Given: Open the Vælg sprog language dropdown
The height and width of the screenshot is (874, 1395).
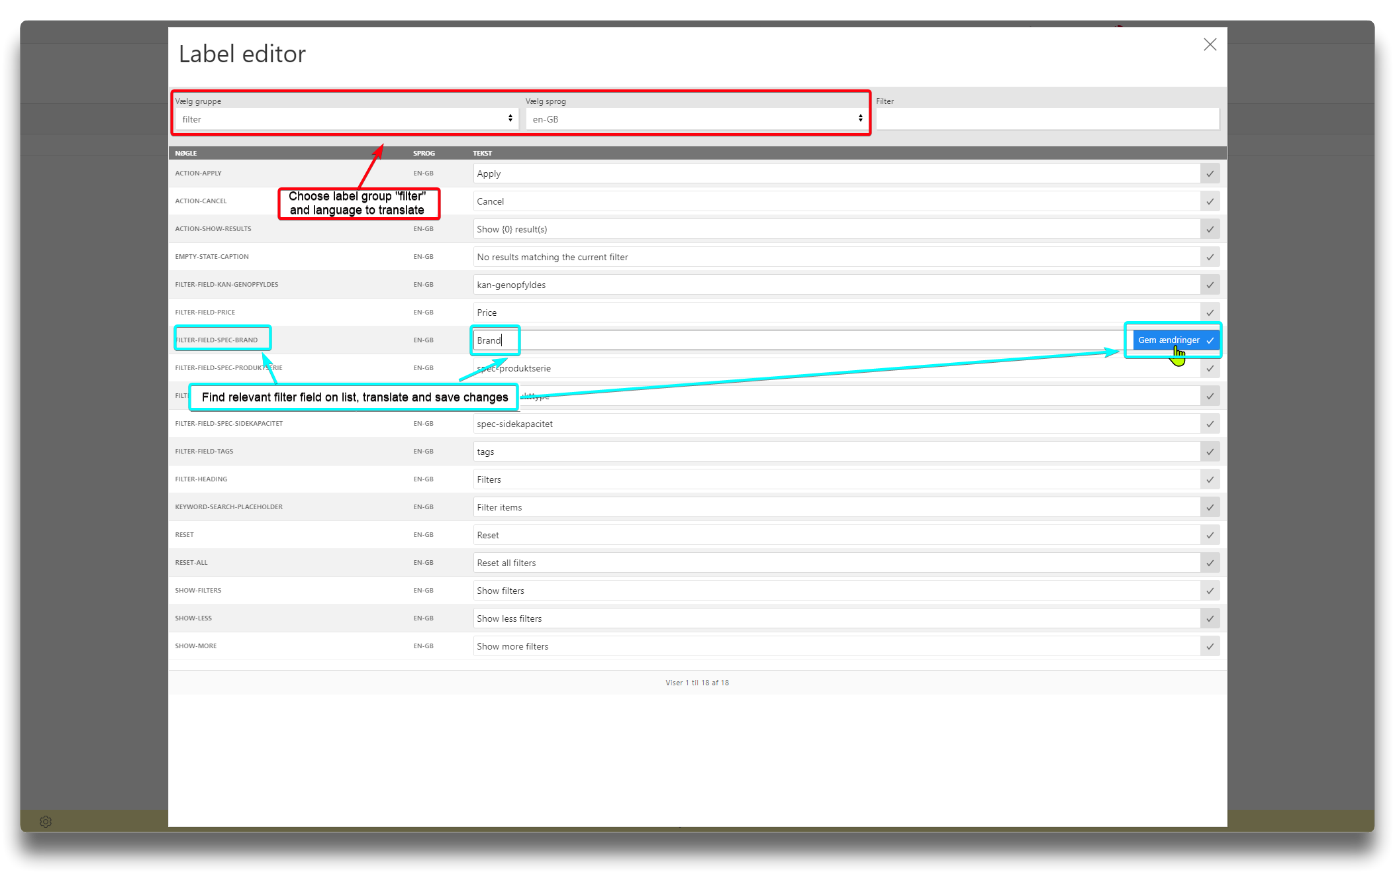Looking at the screenshot, I should (695, 119).
